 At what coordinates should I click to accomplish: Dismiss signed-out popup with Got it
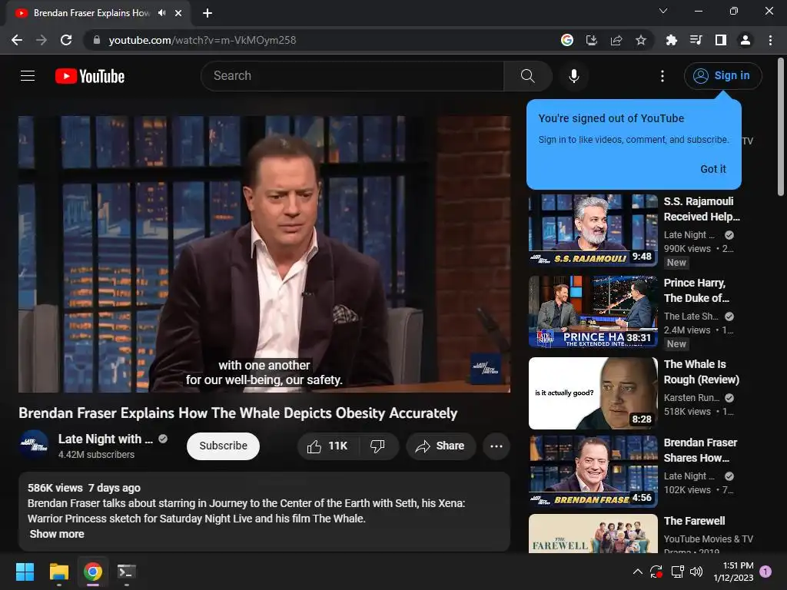click(x=712, y=169)
